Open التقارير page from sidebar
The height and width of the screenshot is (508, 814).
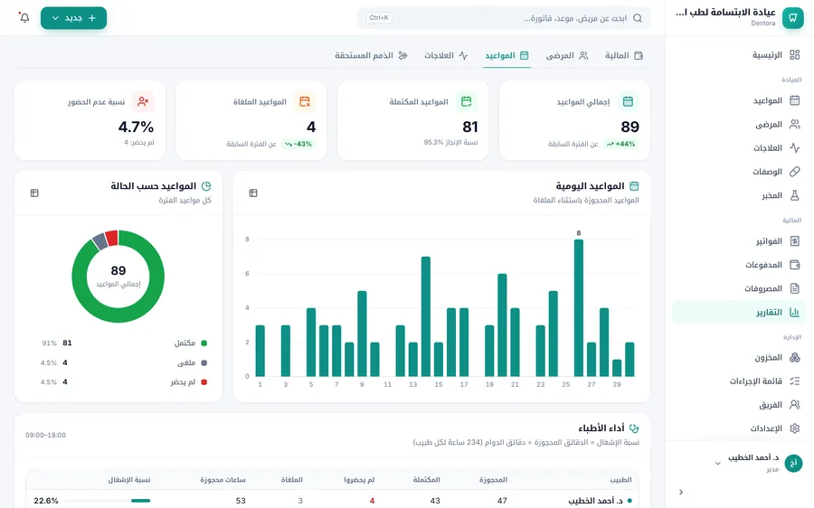[x=739, y=312]
